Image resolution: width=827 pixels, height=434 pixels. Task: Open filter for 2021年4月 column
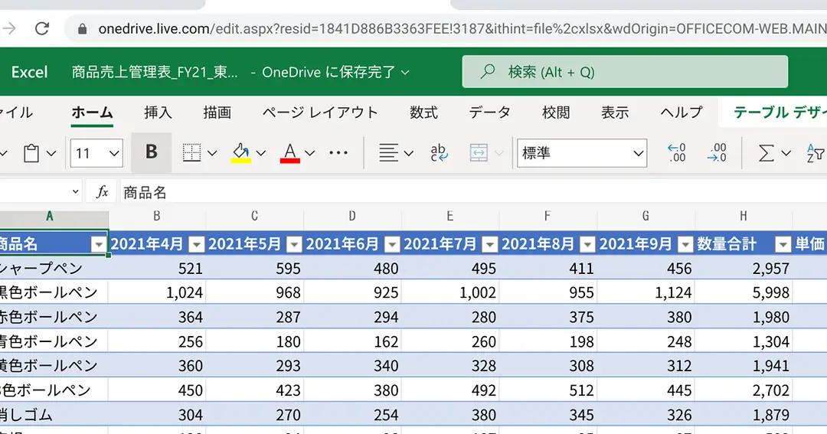(196, 244)
